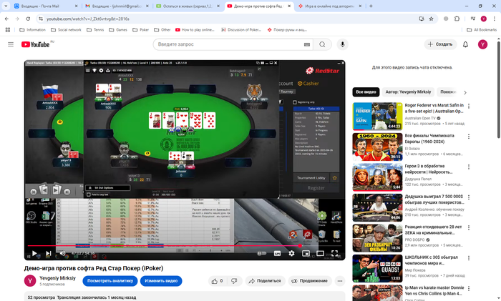Open Yevgeniy Mirksiy channel name
The image size is (501, 301).
tap(57, 278)
